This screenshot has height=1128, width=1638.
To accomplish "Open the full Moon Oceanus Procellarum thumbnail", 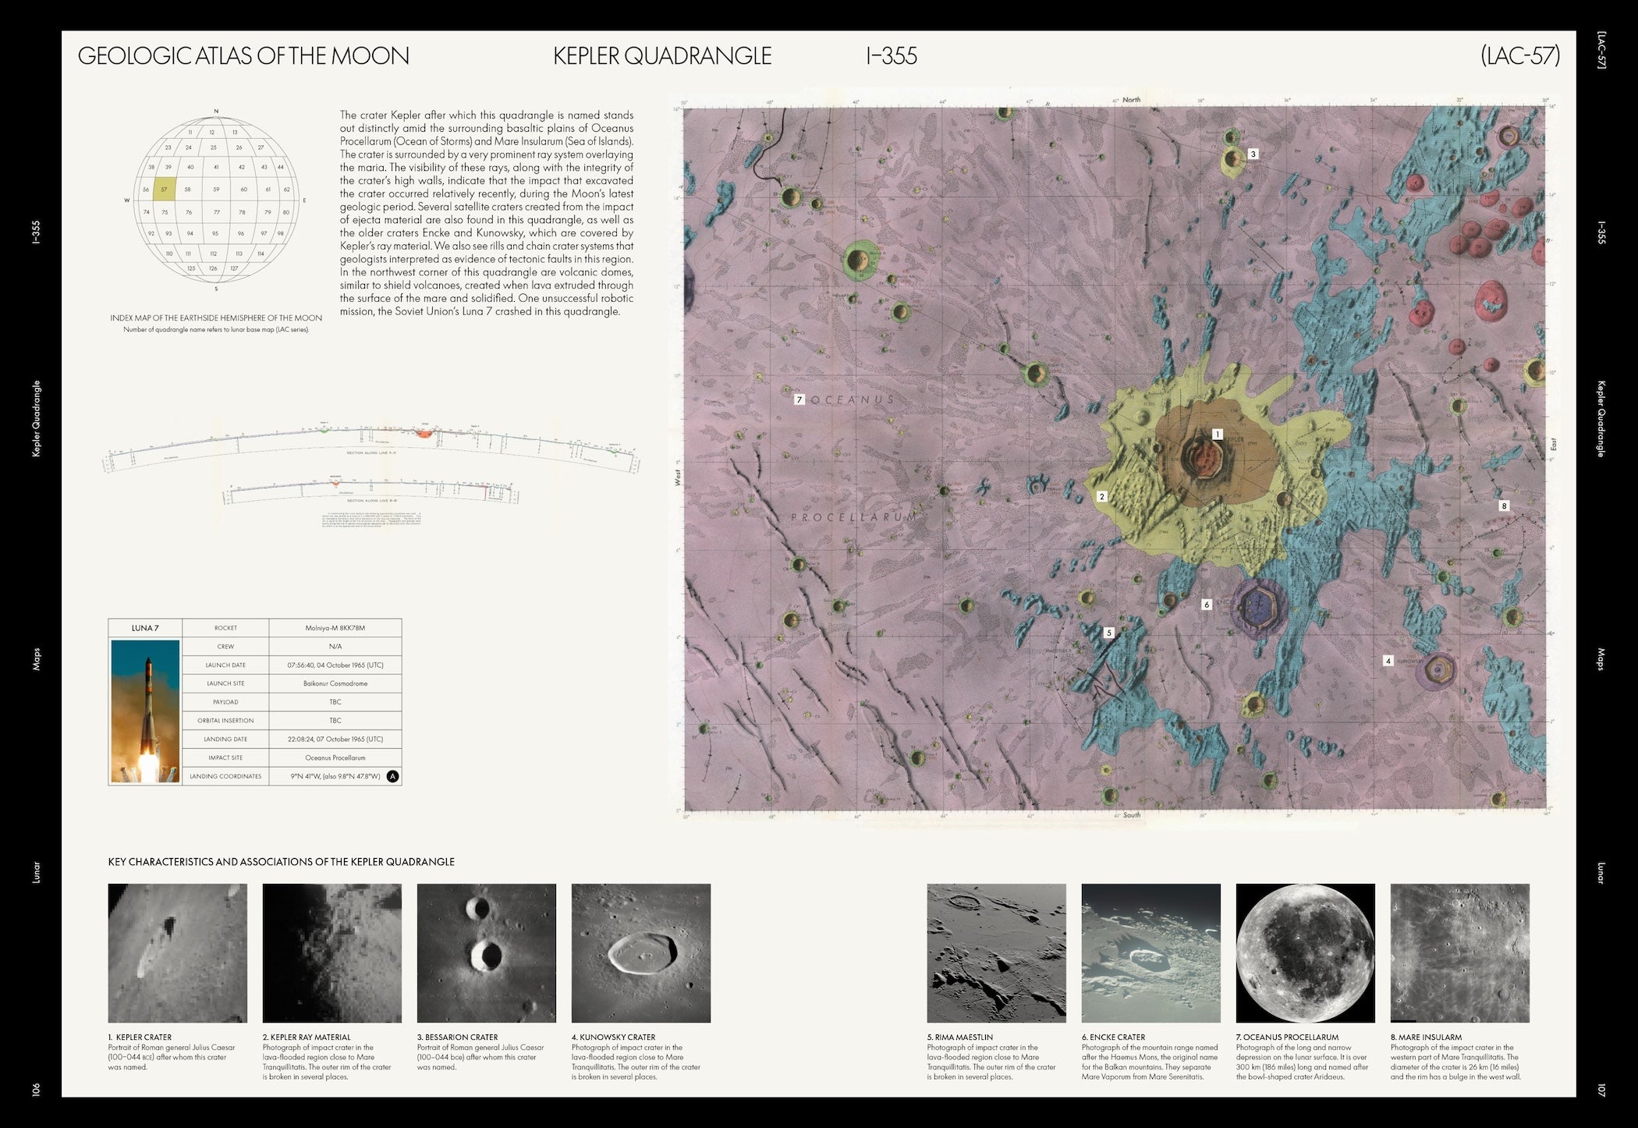I will 1306,953.
